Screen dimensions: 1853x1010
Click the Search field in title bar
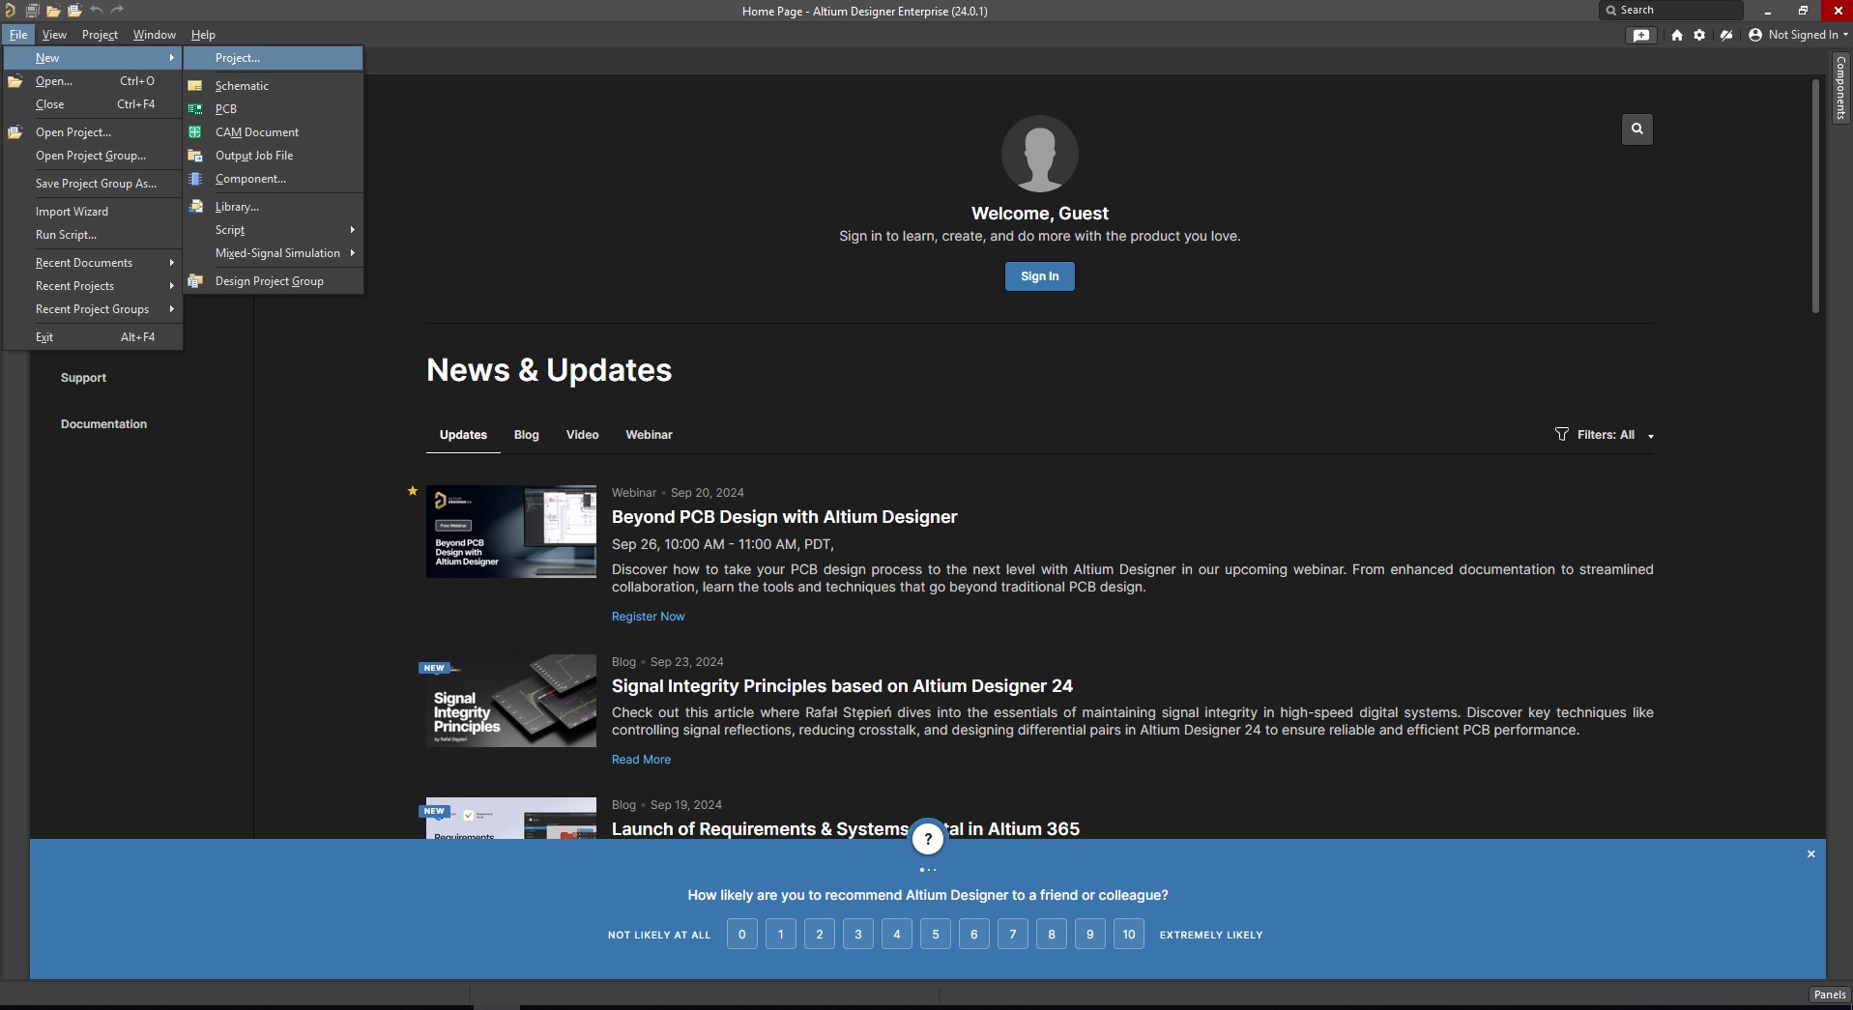pos(1670,11)
